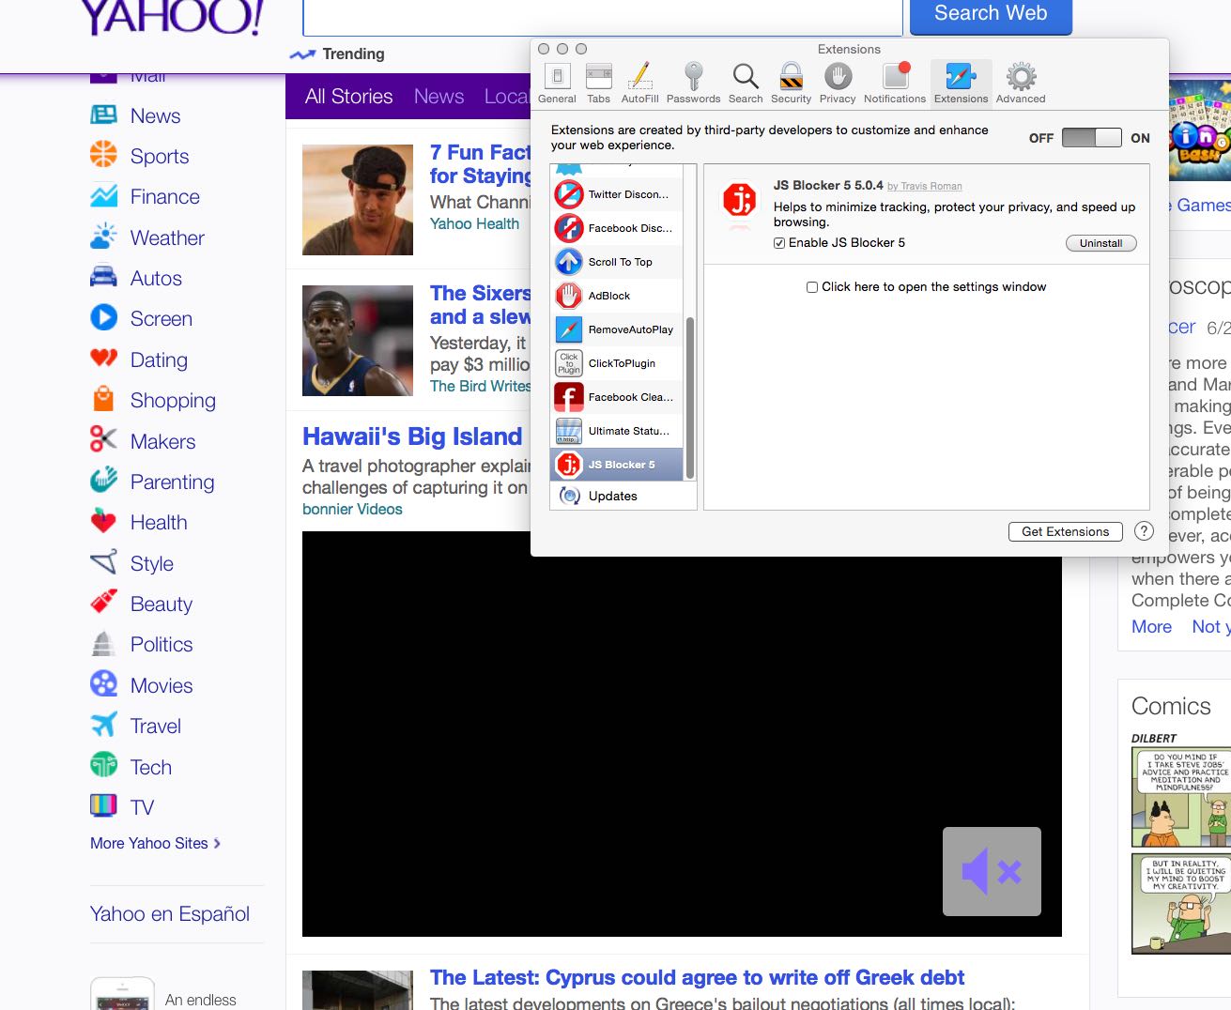This screenshot has height=1010, width=1231.
Task: Open Cyprus Greek debt headline
Action: pyautogui.click(x=697, y=978)
